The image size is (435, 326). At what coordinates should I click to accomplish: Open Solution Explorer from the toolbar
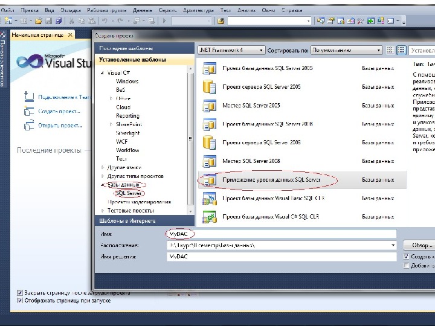click(321, 21)
